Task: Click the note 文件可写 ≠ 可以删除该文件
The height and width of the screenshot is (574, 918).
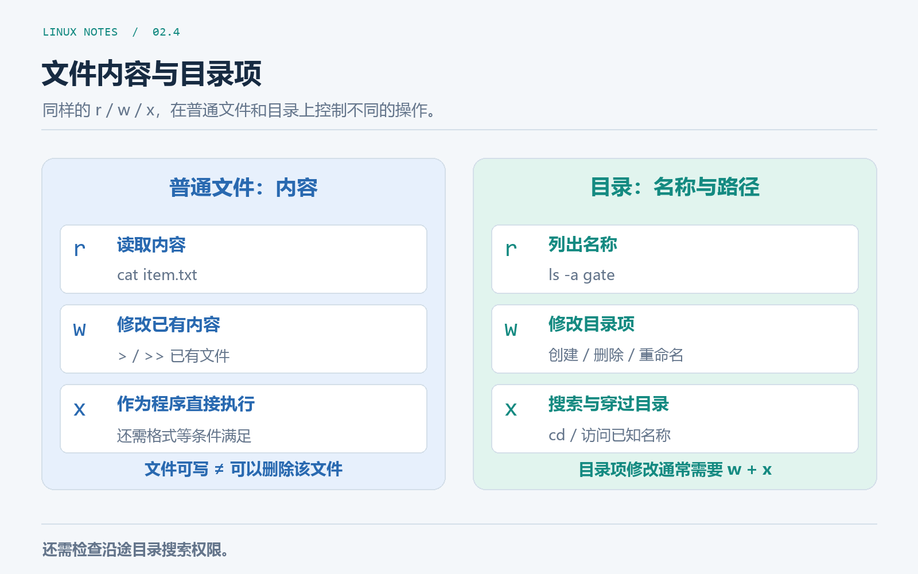Action: [x=243, y=469]
